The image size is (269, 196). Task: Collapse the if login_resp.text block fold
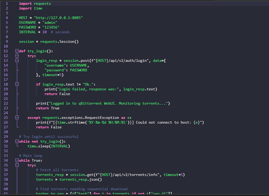(x=17, y=84)
